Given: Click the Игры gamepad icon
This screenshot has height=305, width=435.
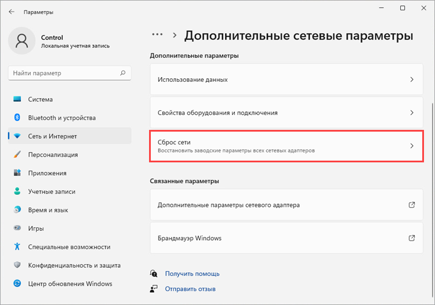Looking at the screenshot, I should click(17, 228).
